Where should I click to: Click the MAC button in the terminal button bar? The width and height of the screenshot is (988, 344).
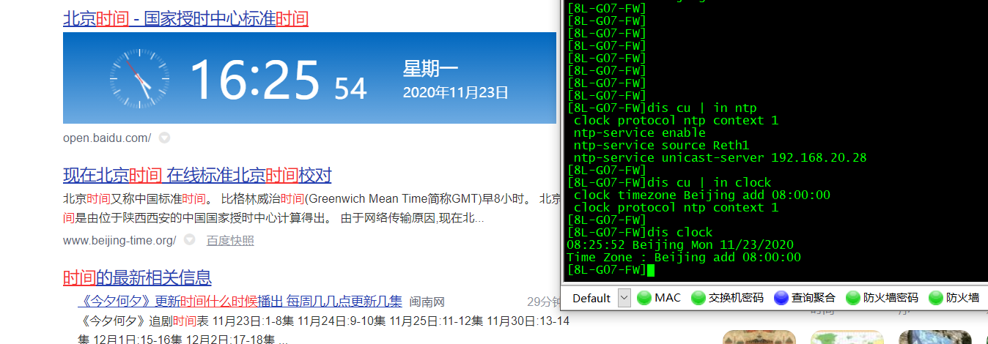coord(659,298)
